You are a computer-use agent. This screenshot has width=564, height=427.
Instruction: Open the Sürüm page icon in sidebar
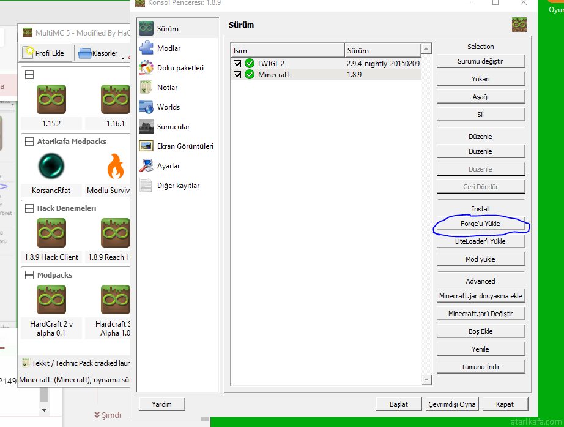pyautogui.click(x=146, y=28)
